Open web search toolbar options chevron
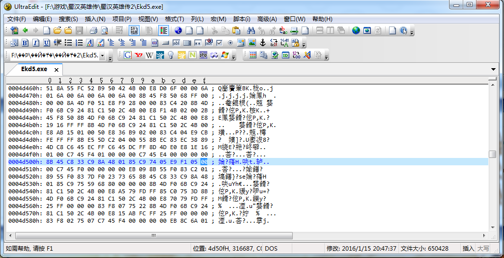Image resolution: width=504 pixels, height=258 pixels. point(234,56)
